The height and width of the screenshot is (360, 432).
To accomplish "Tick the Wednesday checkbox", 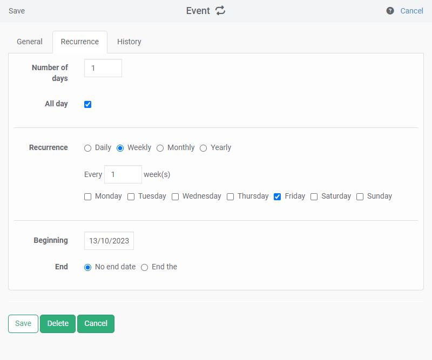I will click(x=175, y=197).
